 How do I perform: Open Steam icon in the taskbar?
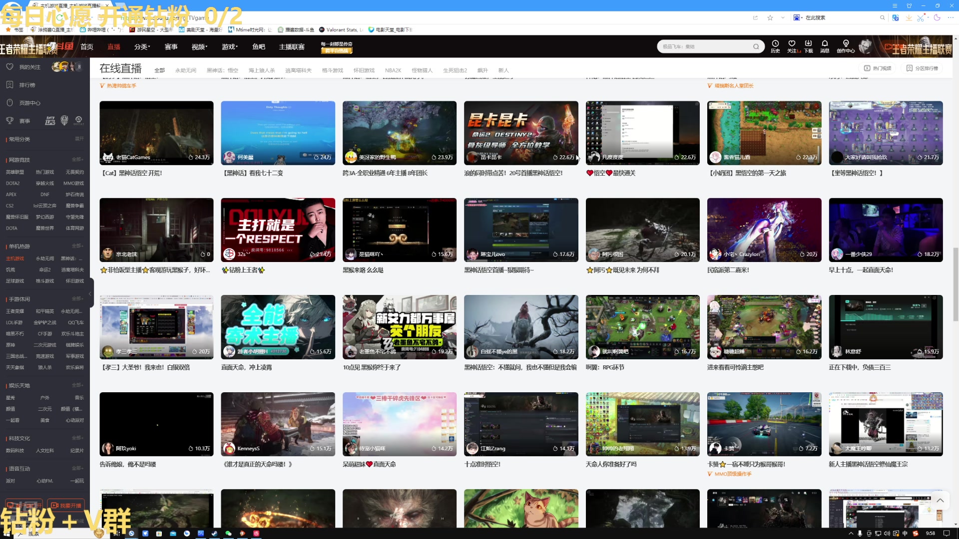(214, 533)
